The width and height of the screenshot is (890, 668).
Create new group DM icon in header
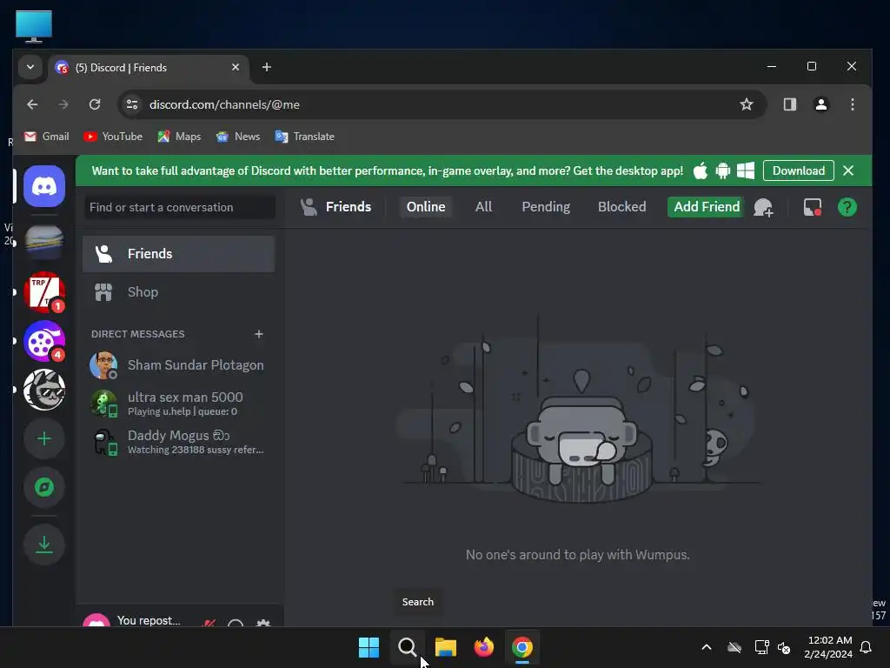[x=763, y=207]
